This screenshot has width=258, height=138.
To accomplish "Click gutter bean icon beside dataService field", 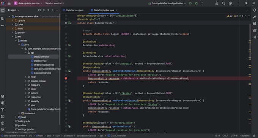I will pos(69,45).
